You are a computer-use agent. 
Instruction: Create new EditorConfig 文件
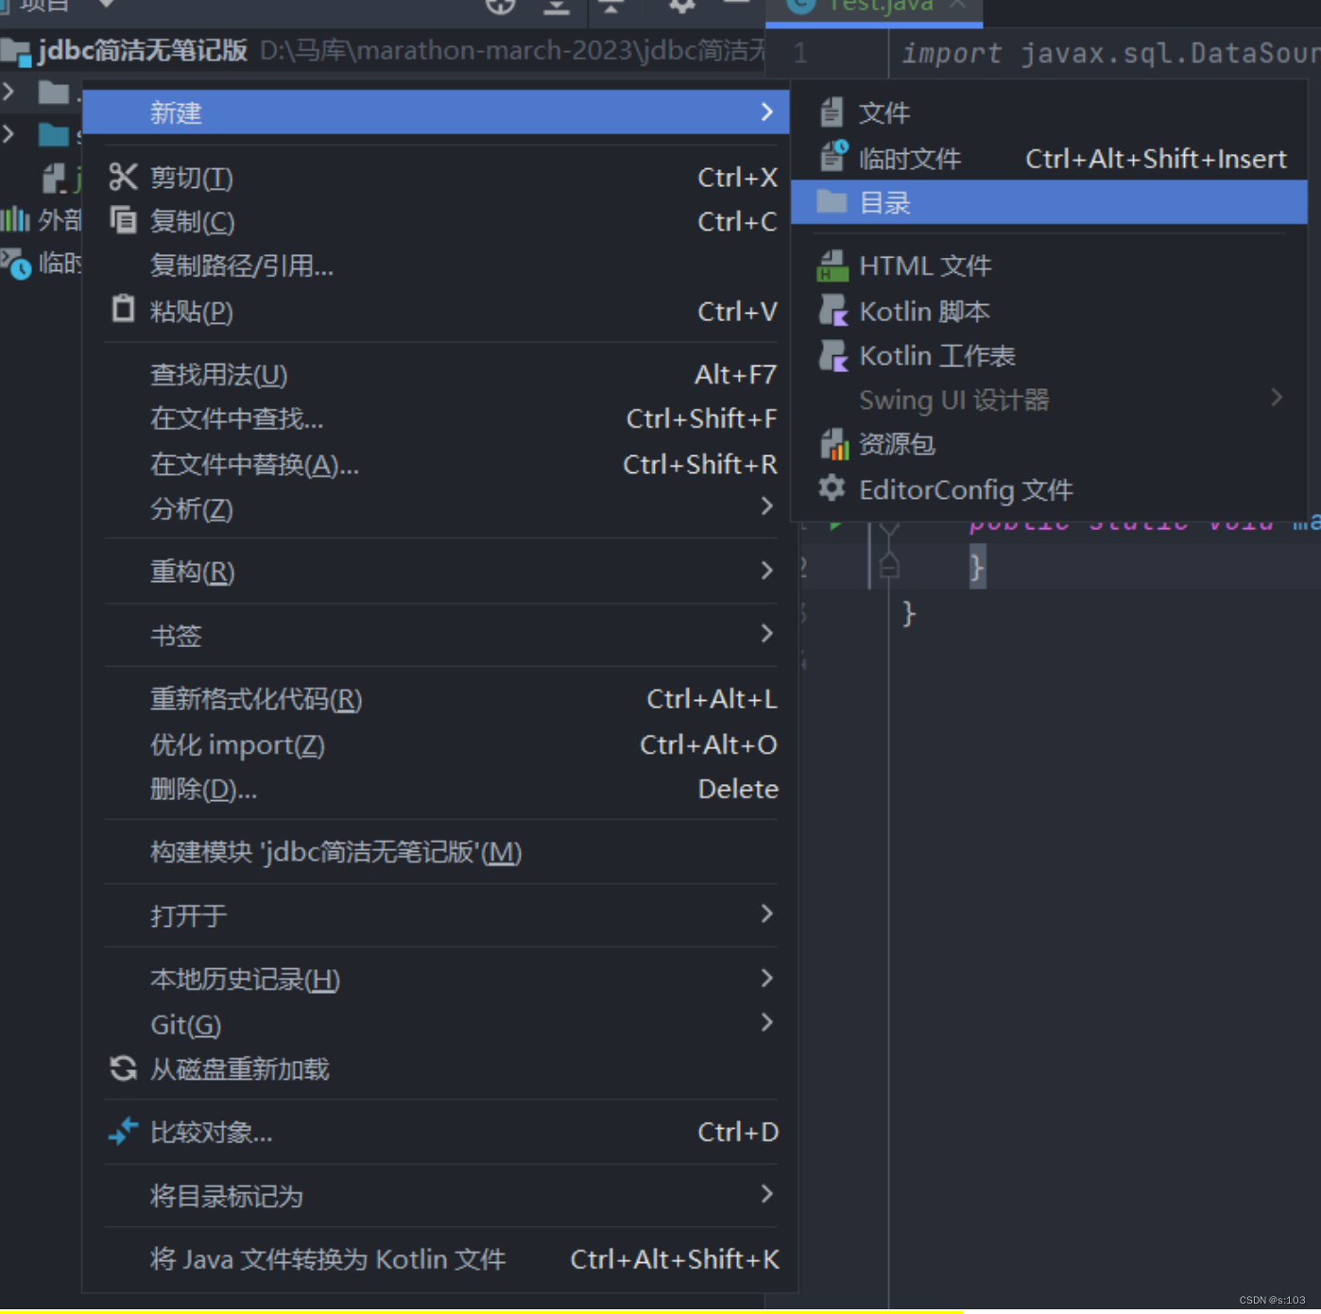pos(1049,489)
